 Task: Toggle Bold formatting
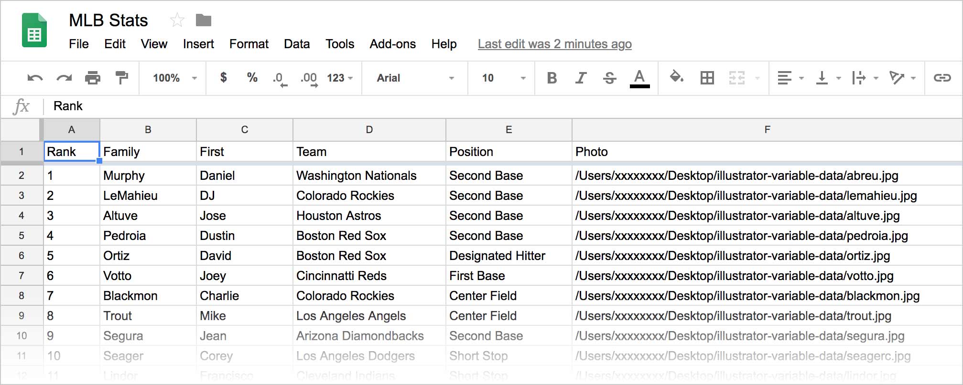click(552, 78)
